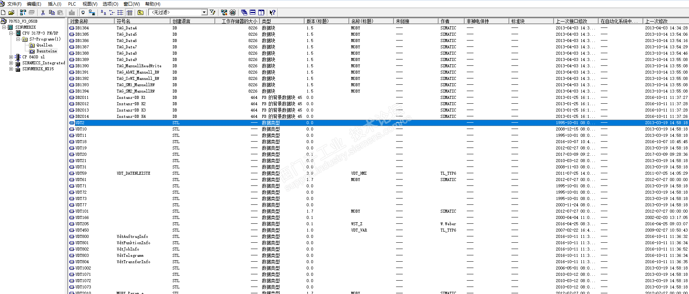Sort by 作者 column header
This screenshot has height=294, width=689.
[451, 21]
